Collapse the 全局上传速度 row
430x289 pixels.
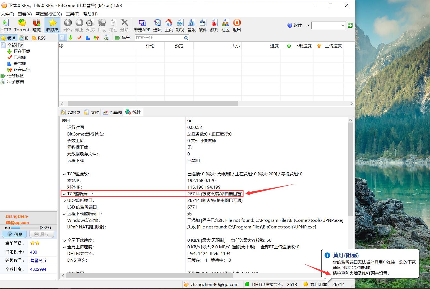[64, 247]
